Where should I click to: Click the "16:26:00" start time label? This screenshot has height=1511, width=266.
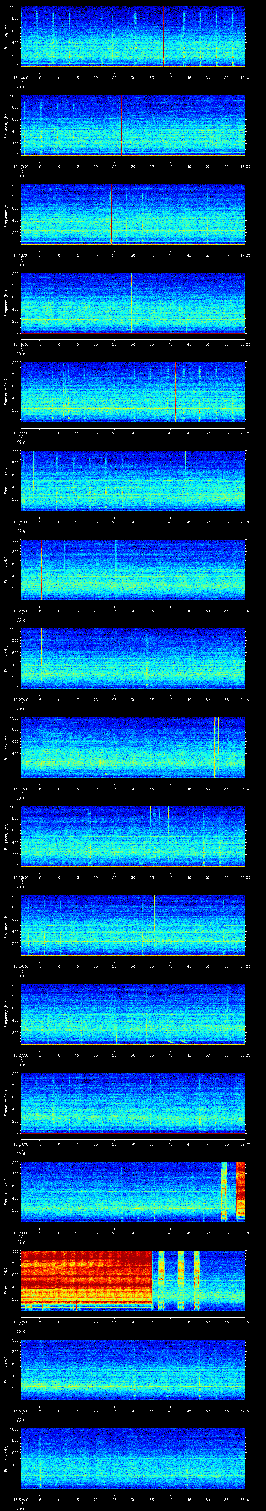[x=21, y=966]
